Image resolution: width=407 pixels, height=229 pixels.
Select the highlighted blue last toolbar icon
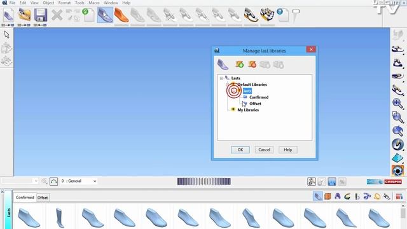(105, 15)
